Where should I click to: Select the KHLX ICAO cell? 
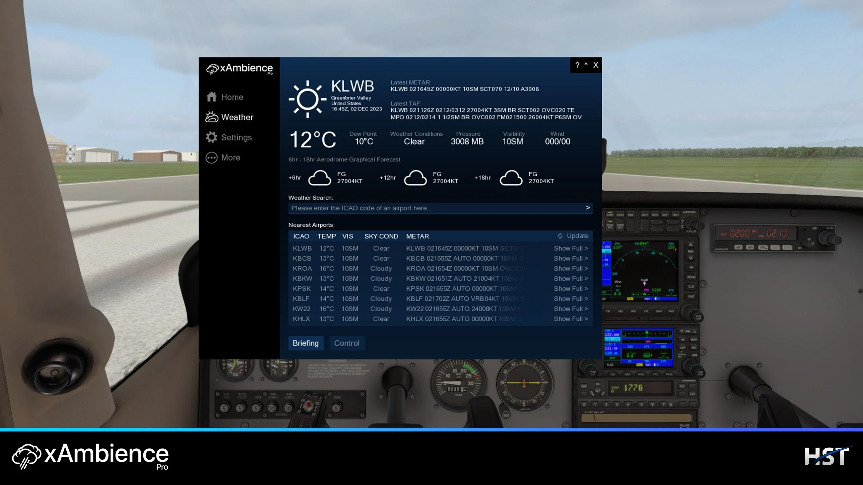point(301,319)
